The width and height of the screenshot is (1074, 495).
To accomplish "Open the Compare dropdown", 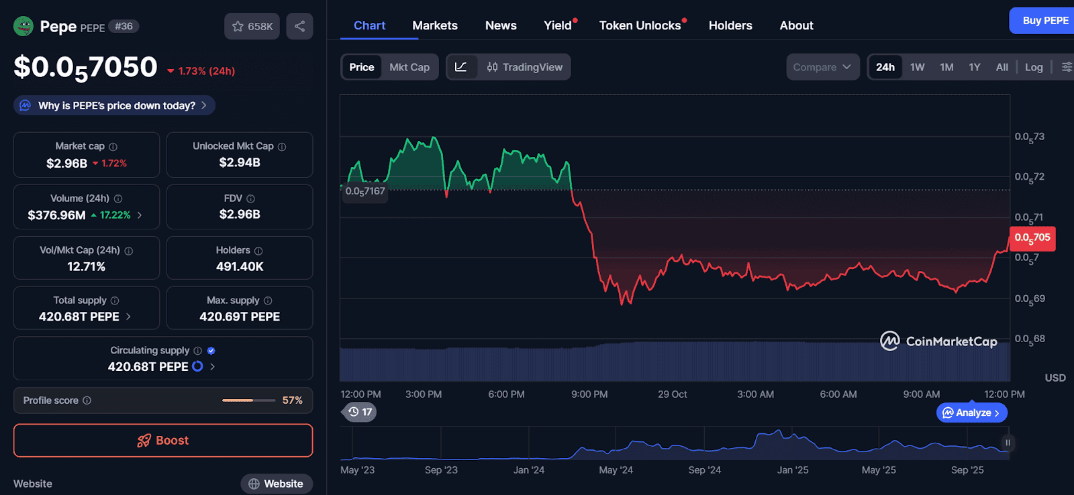I will 822,67.
